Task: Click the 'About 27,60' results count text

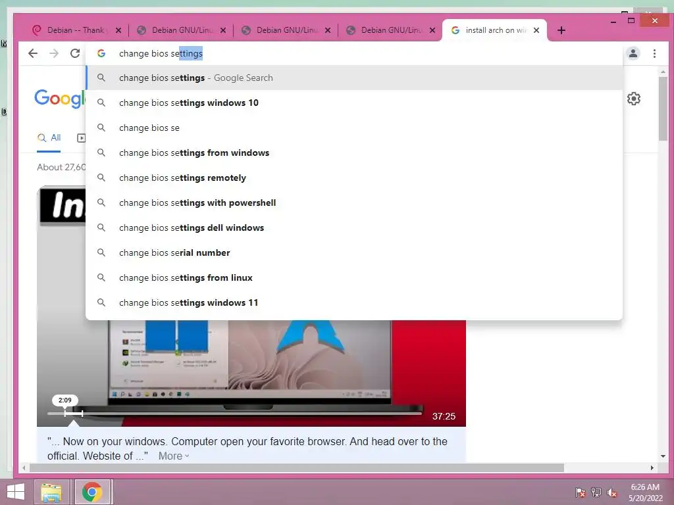Action: click(x=61, y=167)
